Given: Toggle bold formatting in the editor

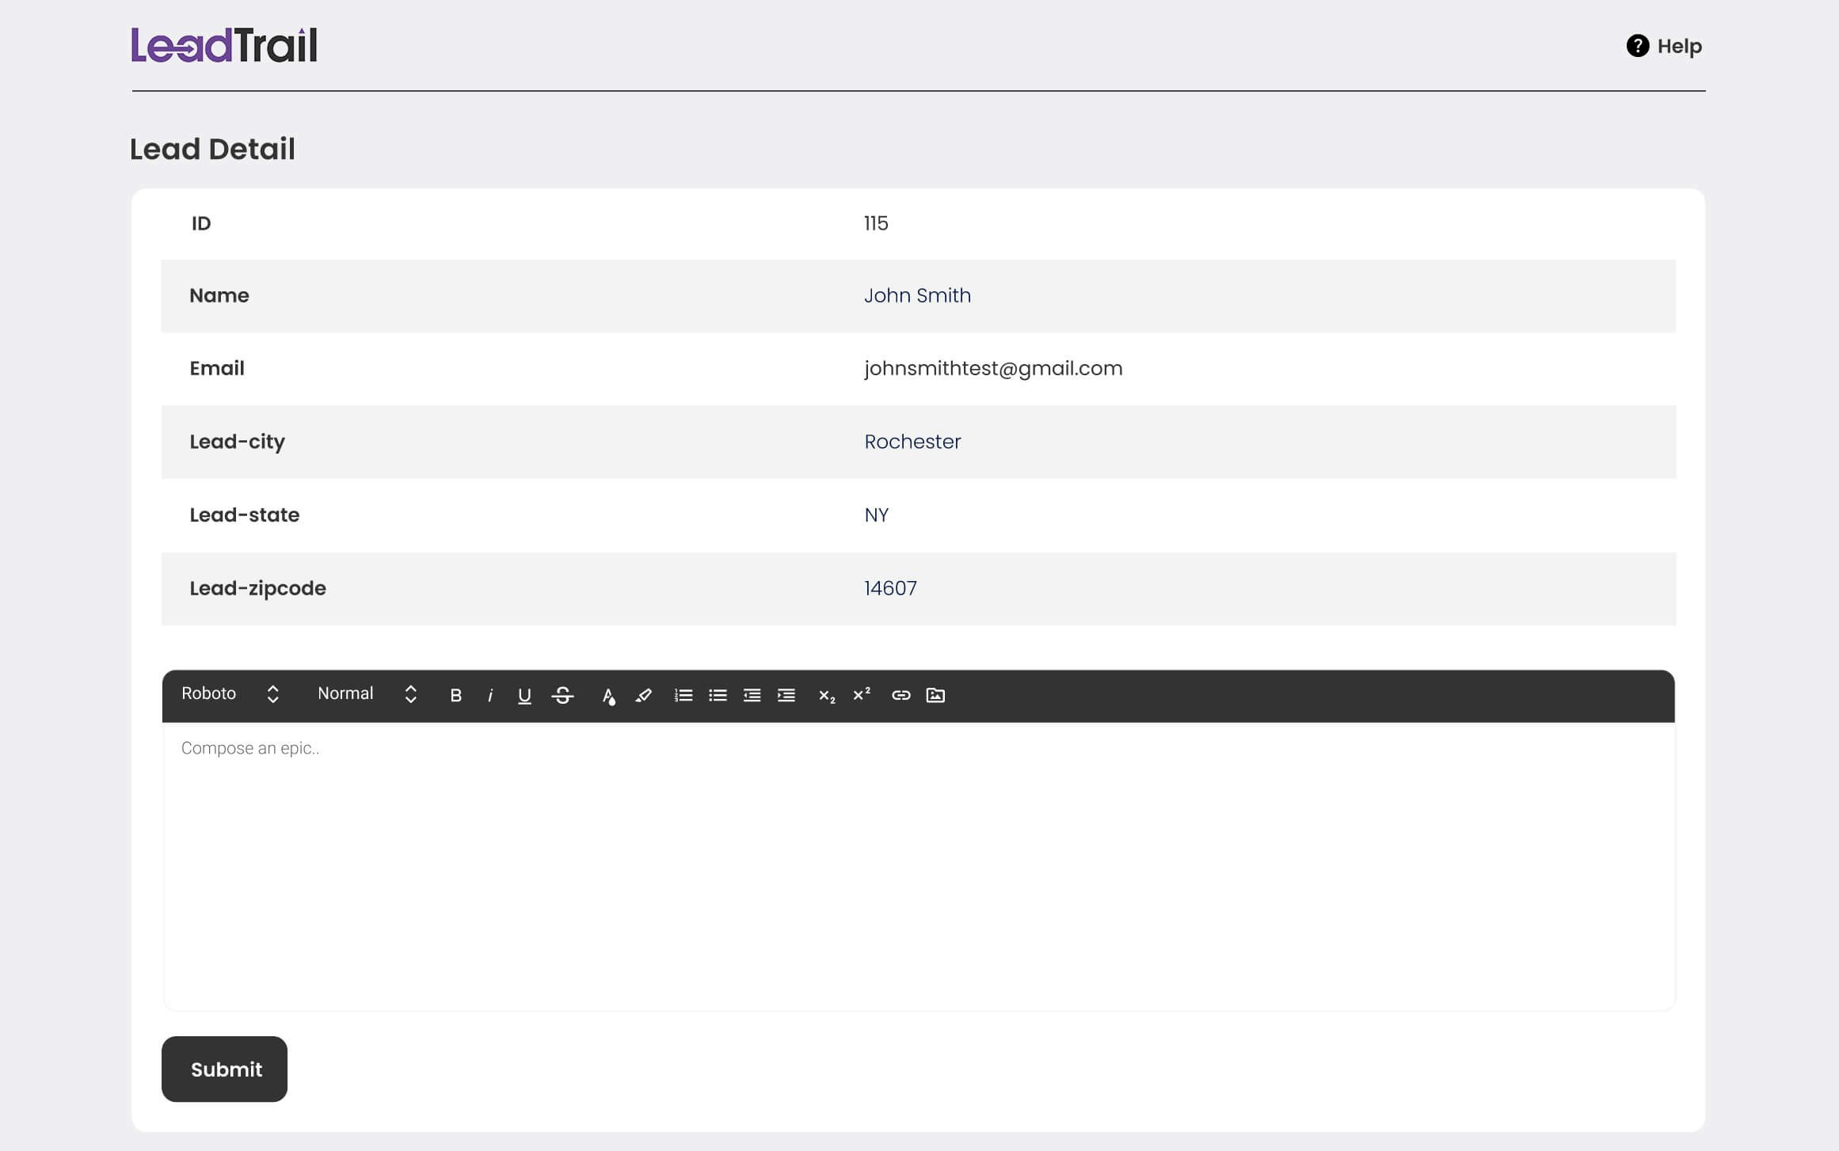Looking at the screenshot, I should click(x=455, y=695).
